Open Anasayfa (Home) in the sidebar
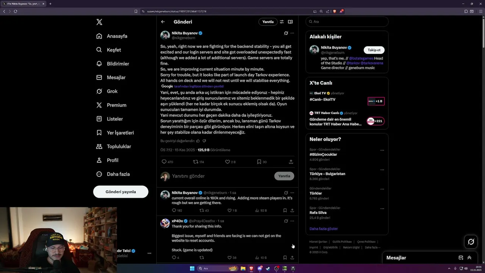 tap(112, 36)
